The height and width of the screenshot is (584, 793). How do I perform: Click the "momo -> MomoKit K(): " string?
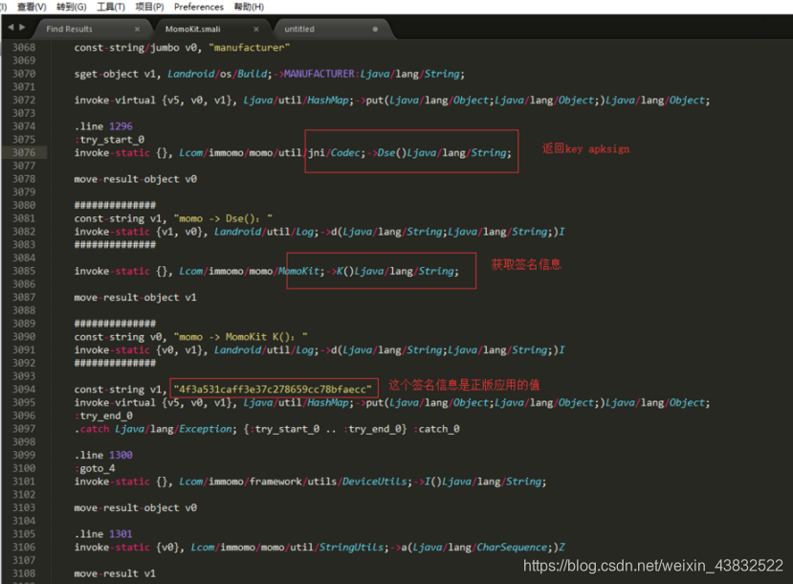click(240, 337)
